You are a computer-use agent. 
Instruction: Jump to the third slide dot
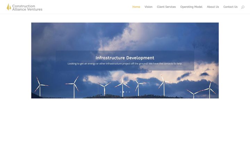coord(126,92)
